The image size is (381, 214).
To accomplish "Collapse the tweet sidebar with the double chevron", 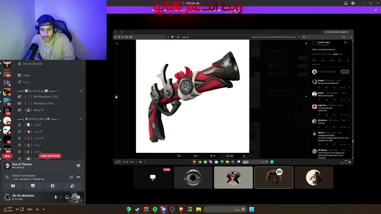I will 306,43.
